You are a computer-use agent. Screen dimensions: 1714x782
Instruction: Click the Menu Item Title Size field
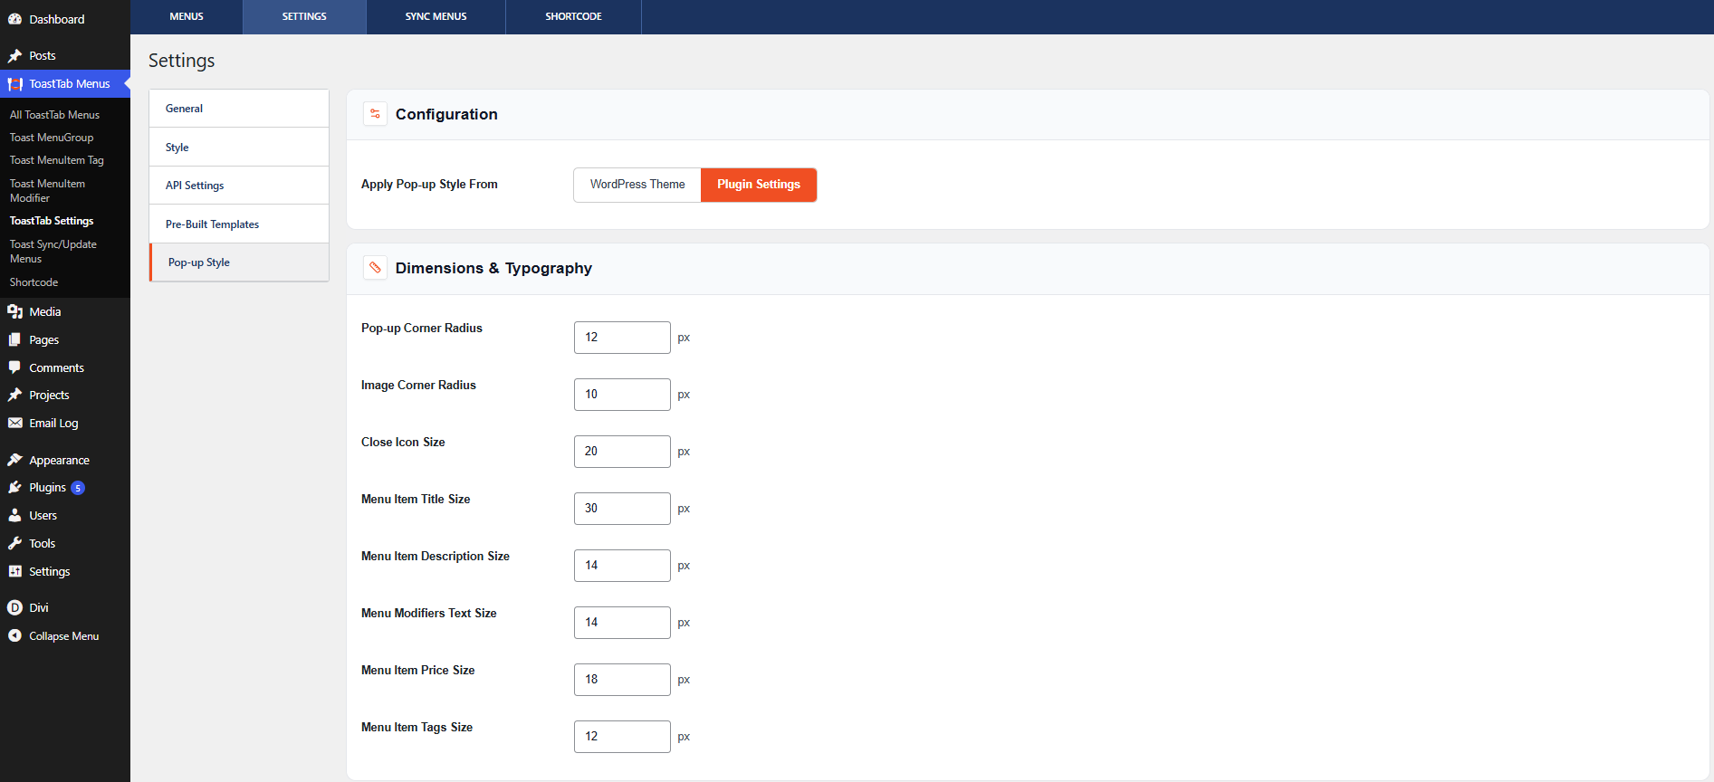point(622,509)
